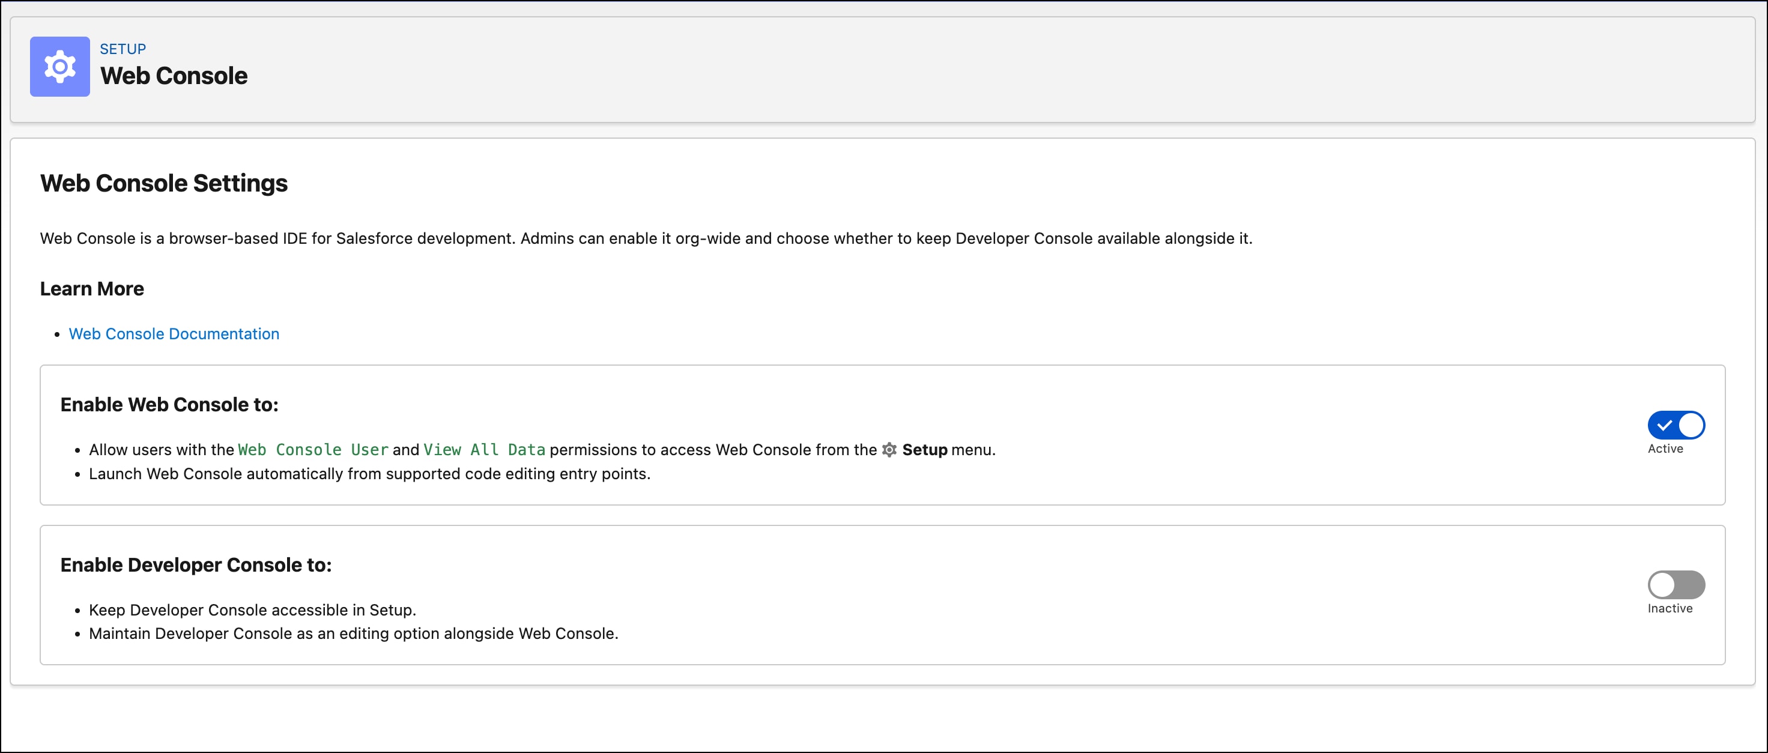The image size is (1768, 753).
Task: Click 'Keep Developer Console accessible in Setup' text
Action: tap(253, 610)
